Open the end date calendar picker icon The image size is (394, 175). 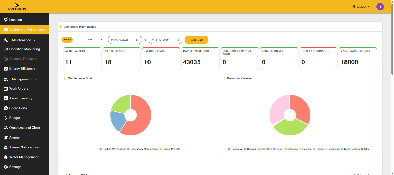point(178,40)
